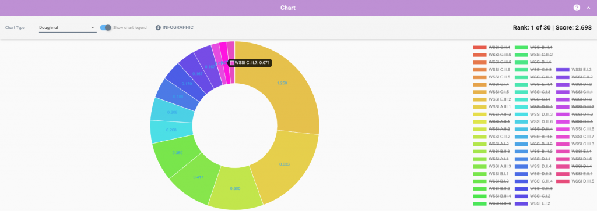Click the WSSI C.III.6 color swatch
This screenshot has height=211, width=597.
tap(563, 129)
